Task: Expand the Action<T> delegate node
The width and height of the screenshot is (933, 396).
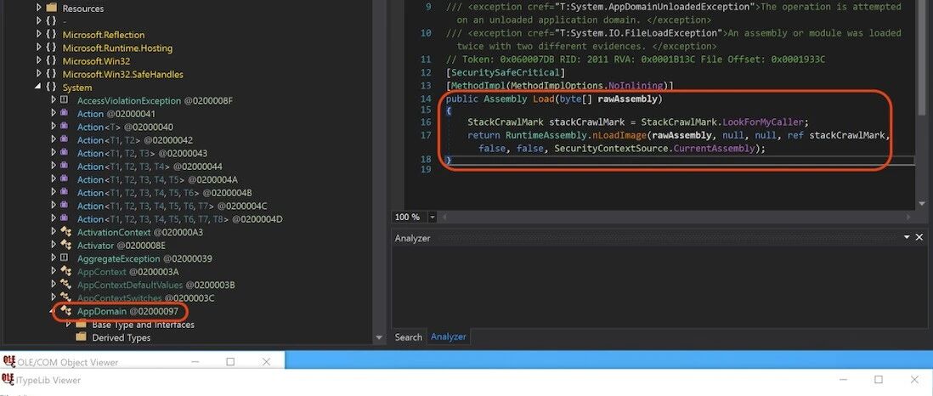Action: (54, 127)
